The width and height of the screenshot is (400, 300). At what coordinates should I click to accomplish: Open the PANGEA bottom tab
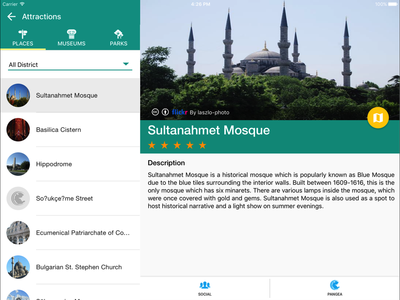coord(335,288)
